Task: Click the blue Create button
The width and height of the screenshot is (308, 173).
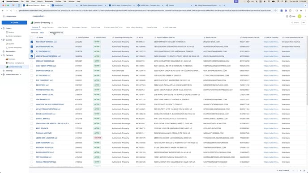Action: pos(14,22)
